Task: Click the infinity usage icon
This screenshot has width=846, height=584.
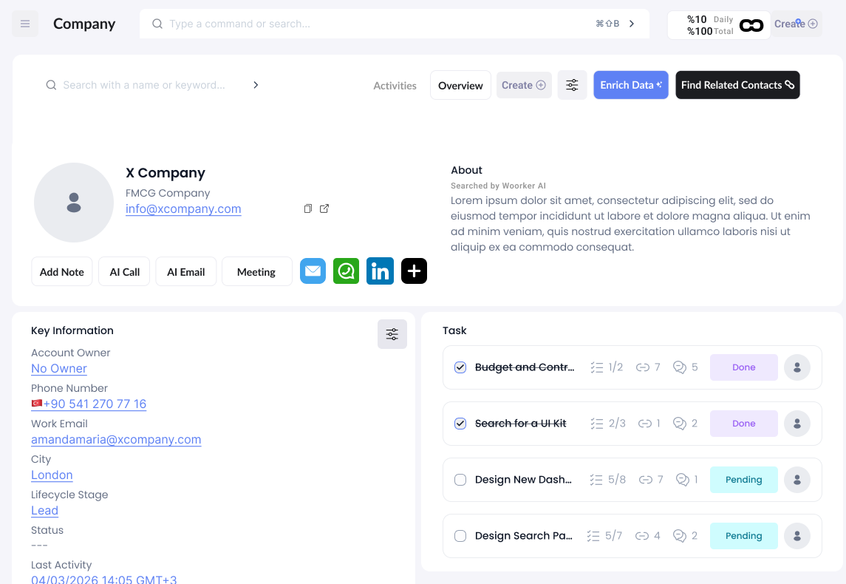Action: pos(751,25)
